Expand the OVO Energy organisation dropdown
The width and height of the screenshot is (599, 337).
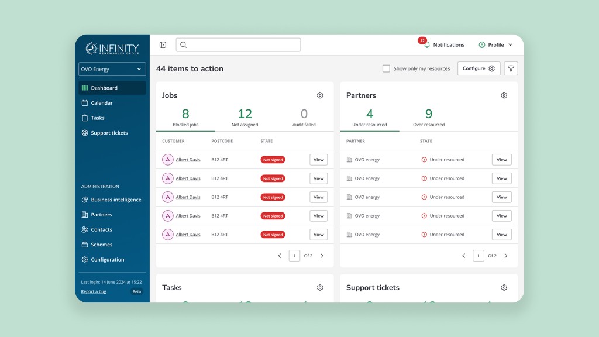pos(112,69)
